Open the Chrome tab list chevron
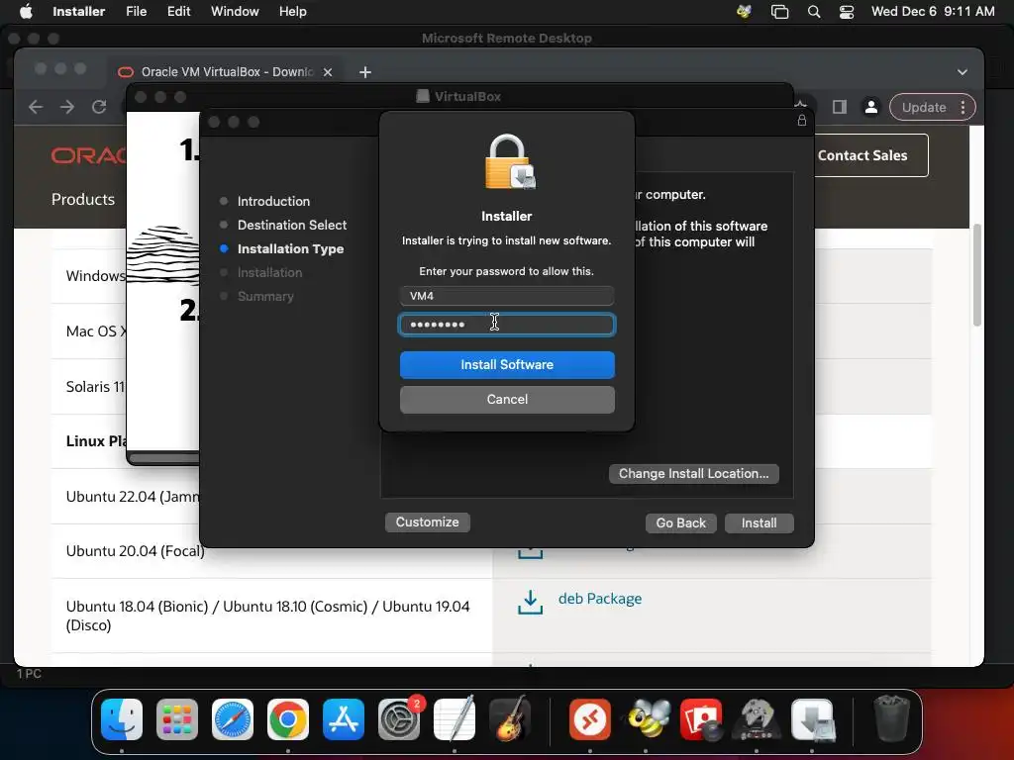This screenshot has height=760, width=1014. (963, 71)
